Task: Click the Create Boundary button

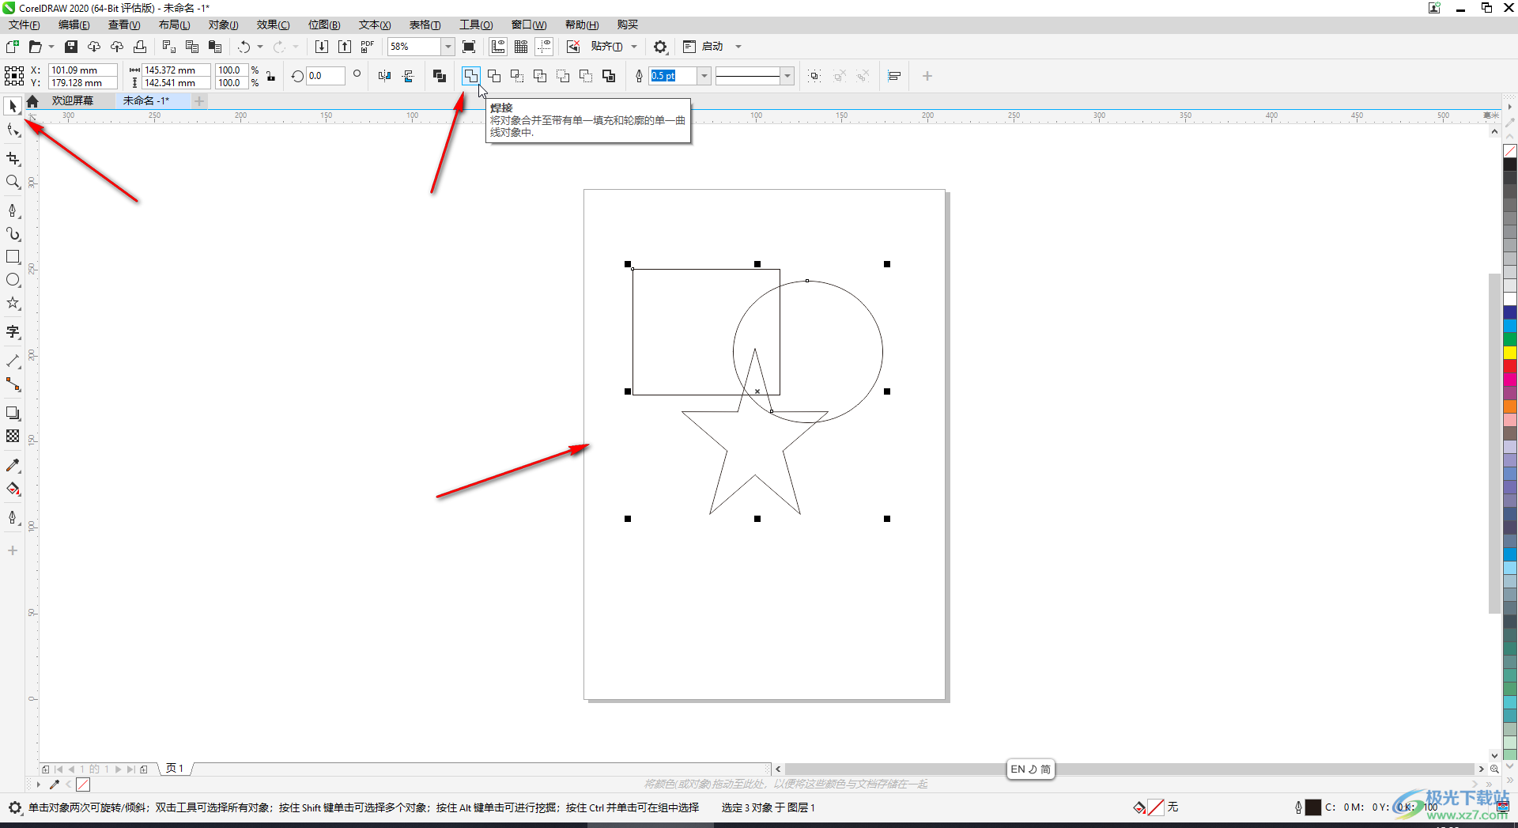Action: tap(609, 76)
